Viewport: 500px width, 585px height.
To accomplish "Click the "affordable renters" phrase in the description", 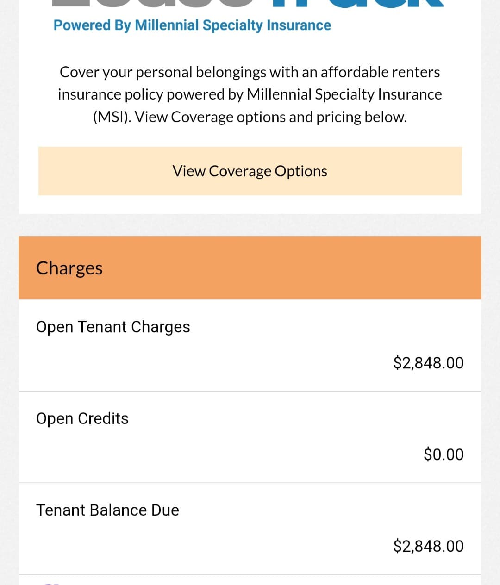I will point(380,72).
